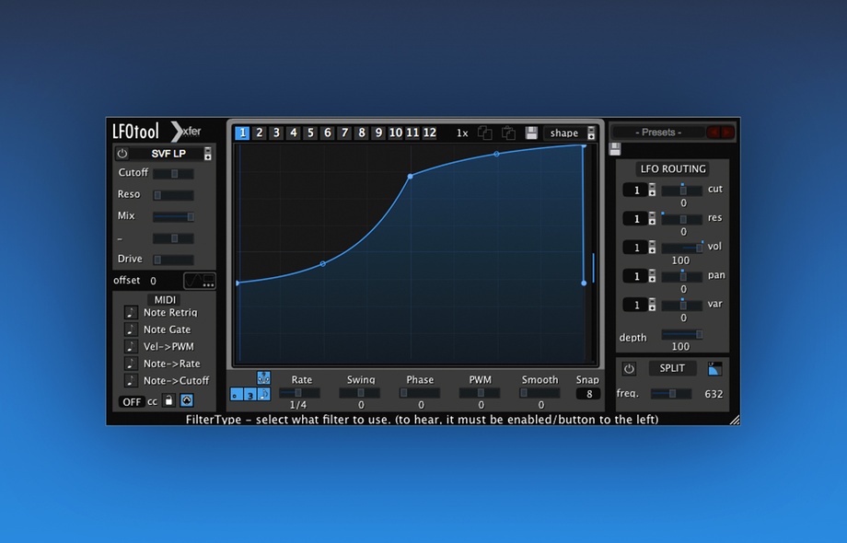Image resolution: width=847 pixels, height=543 pixels.
Task: Open the shape dropdown menu
Action: (x=570, y=133)
